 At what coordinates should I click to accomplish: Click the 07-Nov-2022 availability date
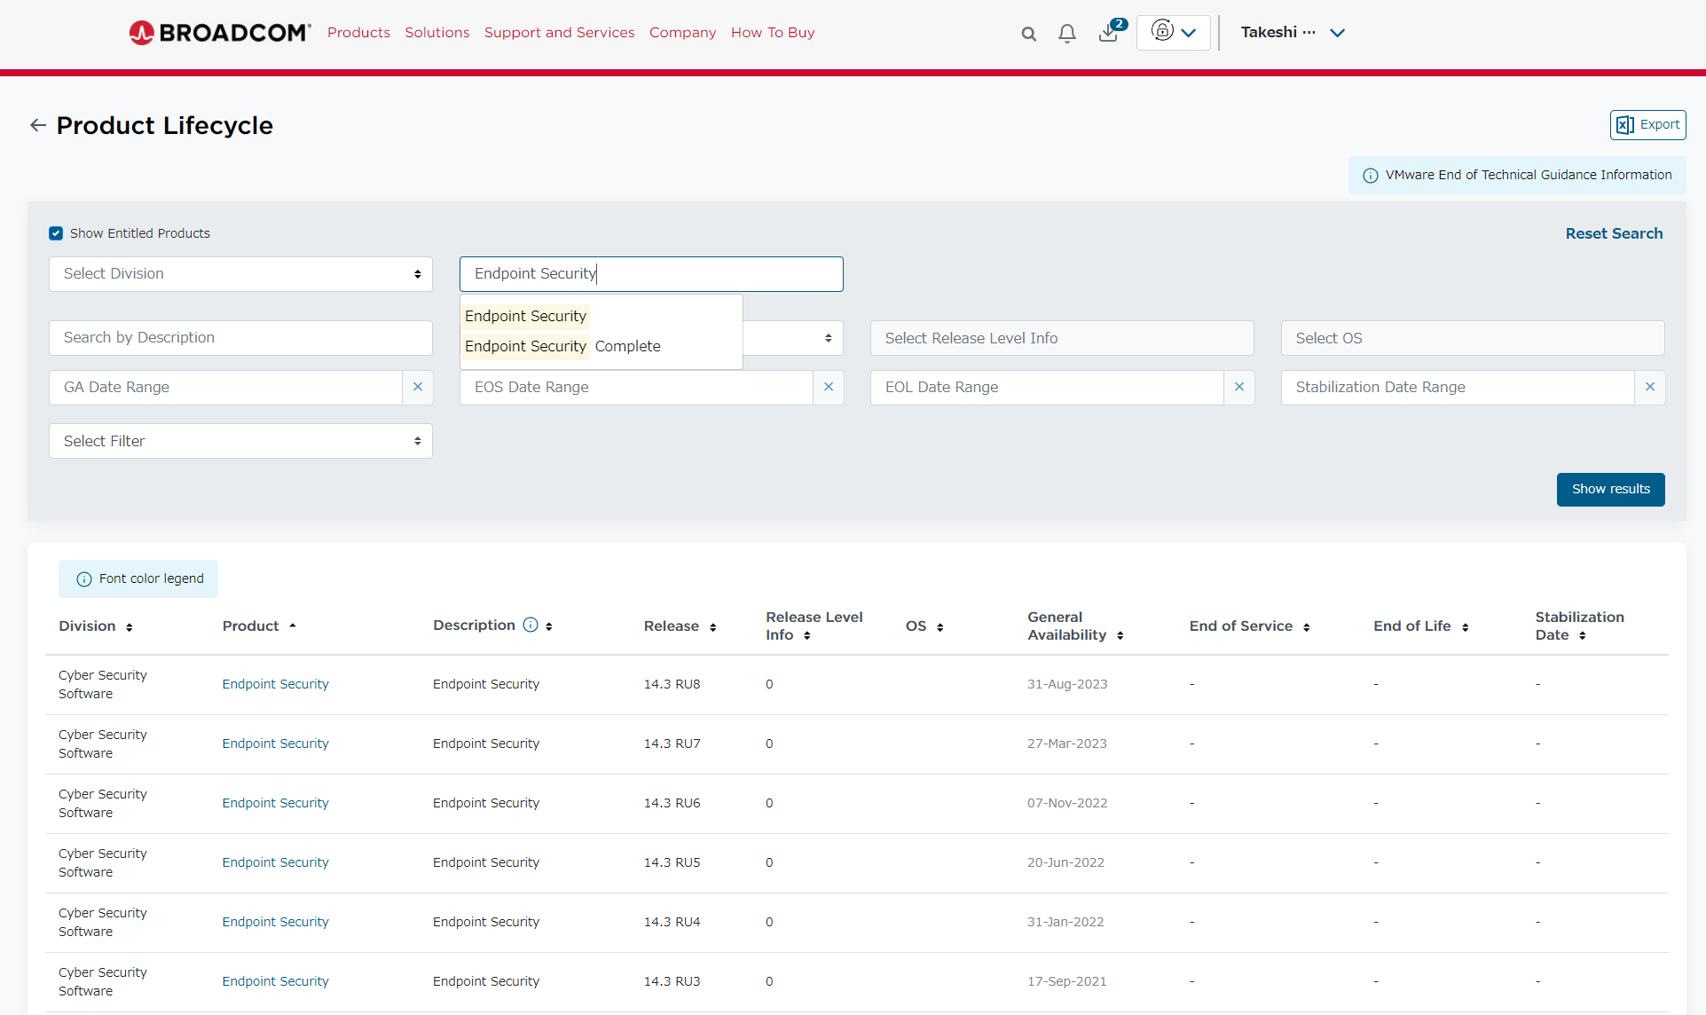pos(1067,804)
